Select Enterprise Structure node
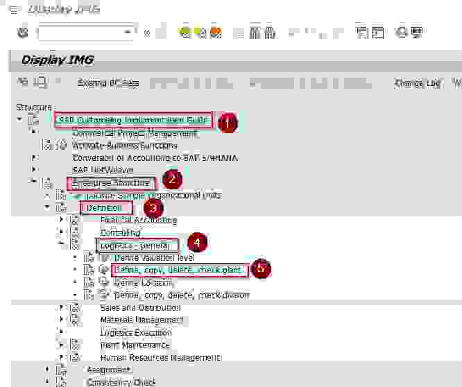Screen dimensions: 462x387 (x=111, y=184)
